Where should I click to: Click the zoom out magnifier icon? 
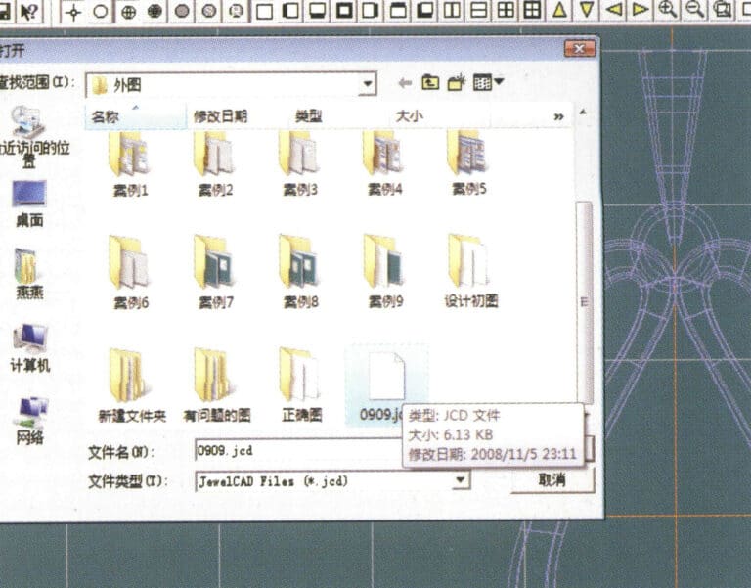click(695, 10)
